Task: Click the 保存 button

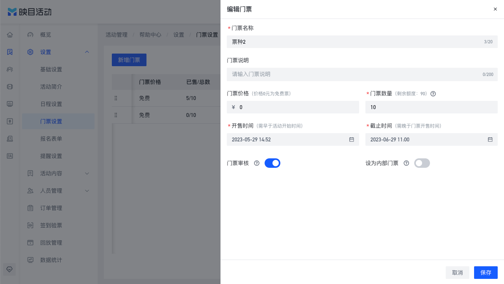Action: (x=486, y=273)
